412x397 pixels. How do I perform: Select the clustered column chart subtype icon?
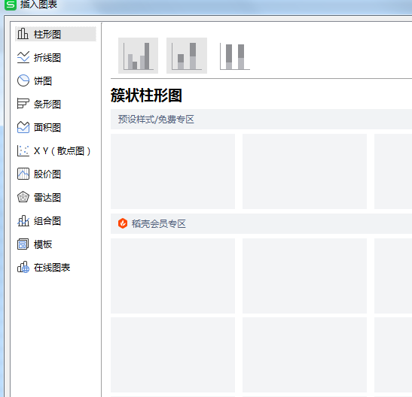[x=138, y=56]
